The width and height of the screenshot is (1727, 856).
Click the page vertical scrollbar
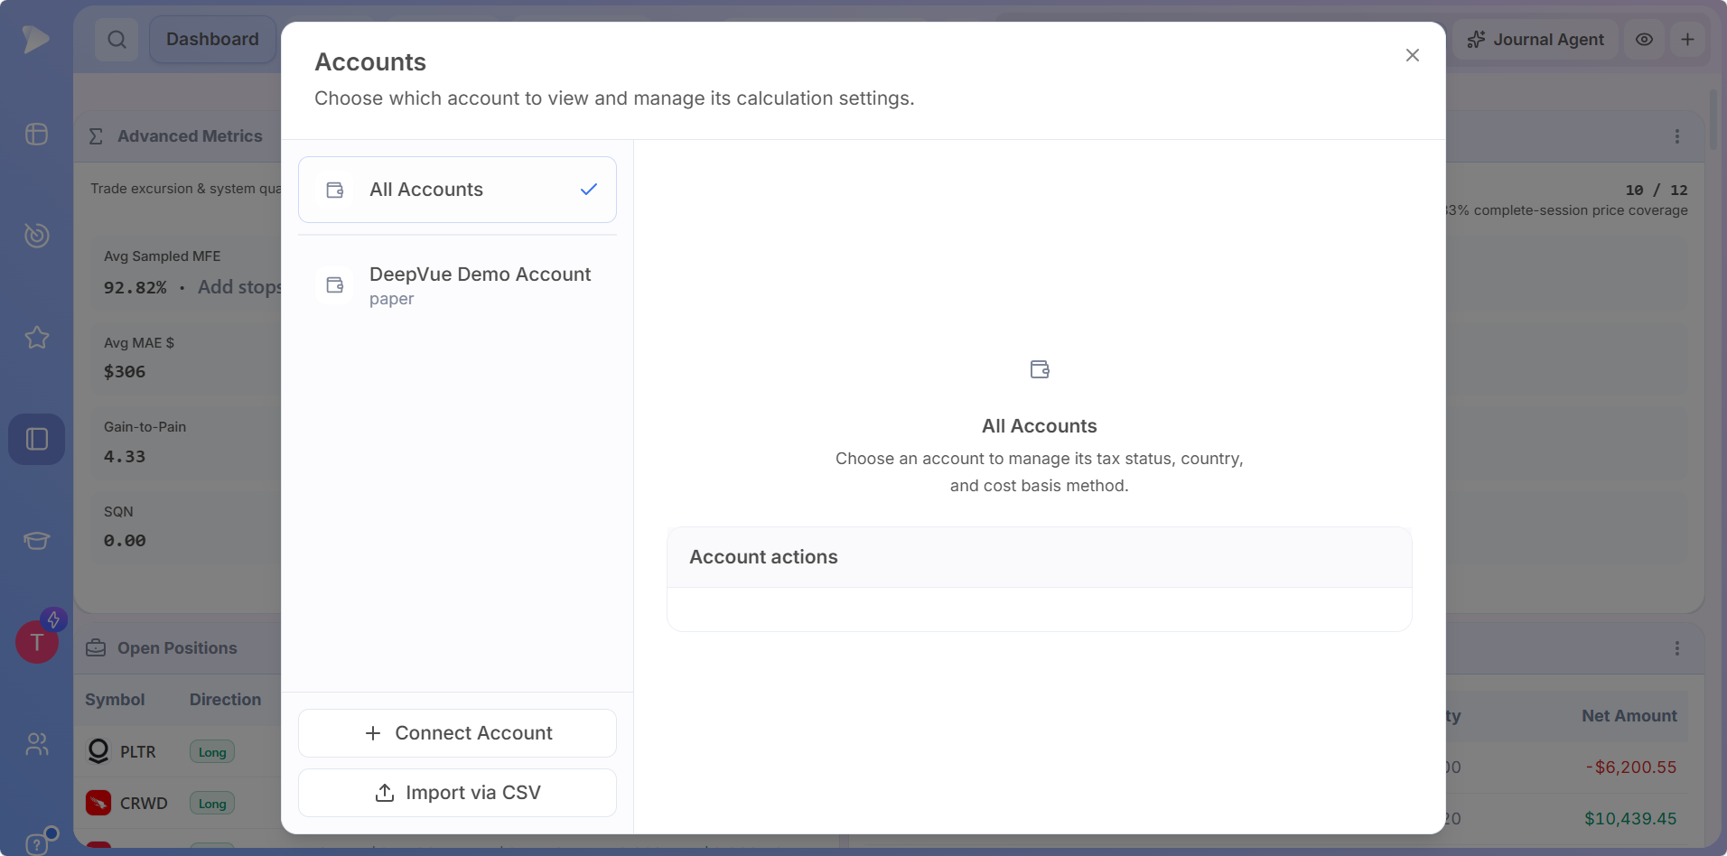(x=1713, y=119)
